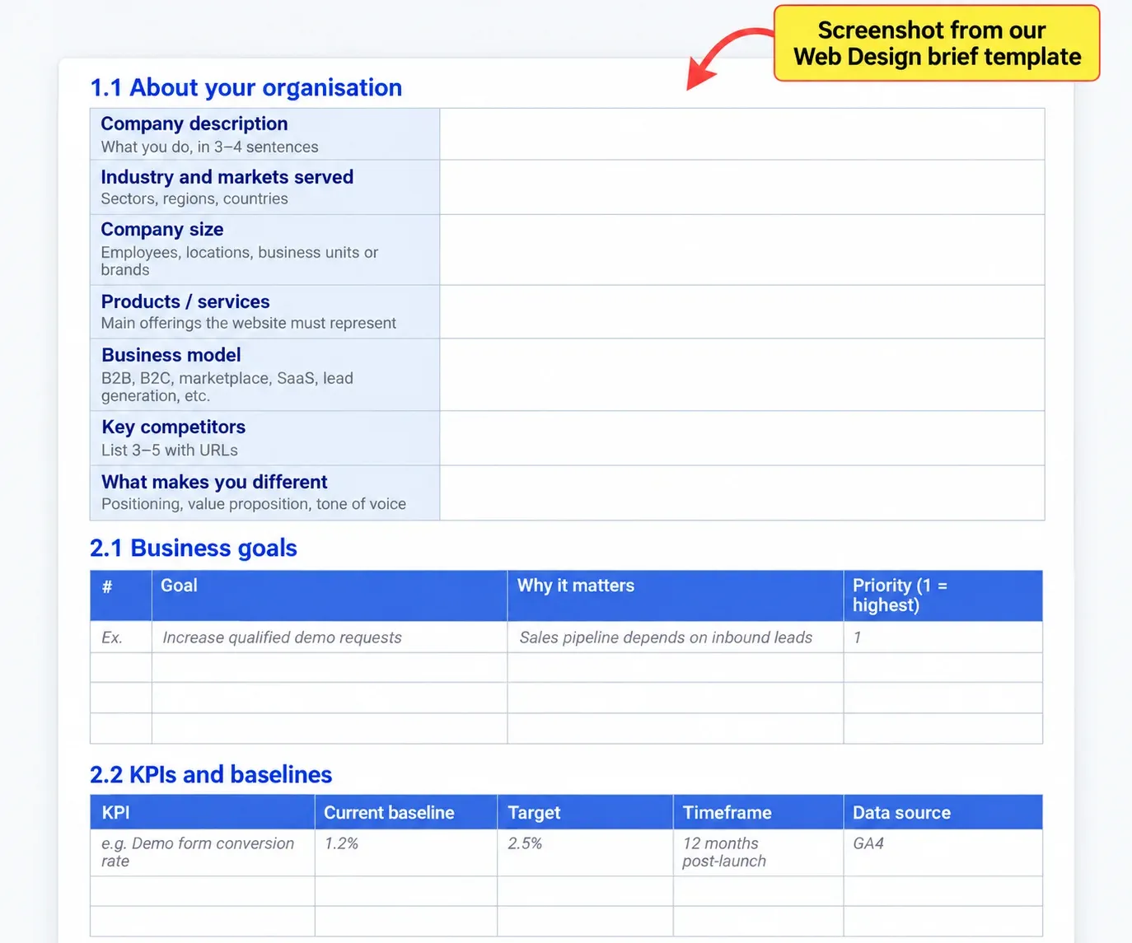Click the blank cell next to Products / services
The height and width of the screenshot is (943, 1132).
(741, 311)
